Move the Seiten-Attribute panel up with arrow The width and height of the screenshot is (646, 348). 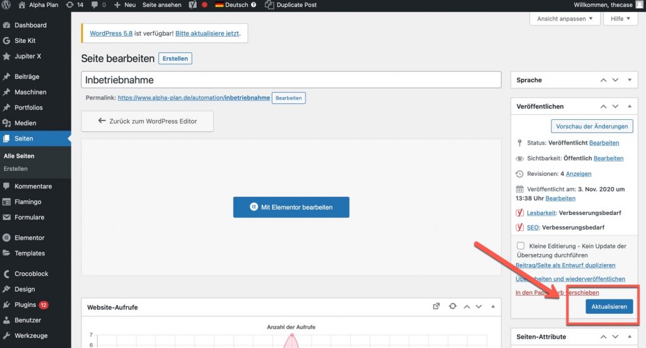[x=604, y=337]
